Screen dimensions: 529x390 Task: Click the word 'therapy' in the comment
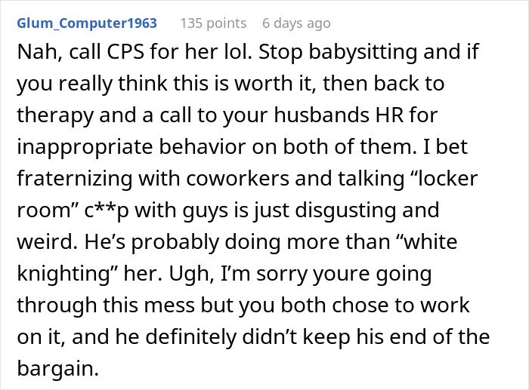54,116
